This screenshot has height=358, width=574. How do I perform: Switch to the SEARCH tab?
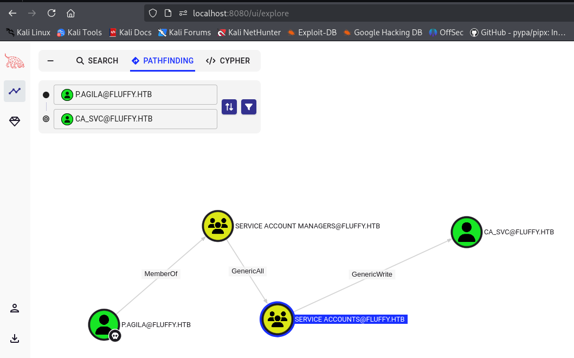(x=97, y=61)
